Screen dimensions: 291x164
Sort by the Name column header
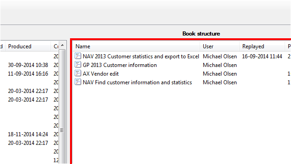136,46
